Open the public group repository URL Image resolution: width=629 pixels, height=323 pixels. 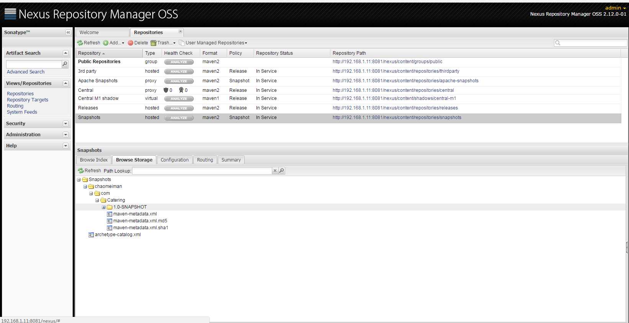click(387, 62)
